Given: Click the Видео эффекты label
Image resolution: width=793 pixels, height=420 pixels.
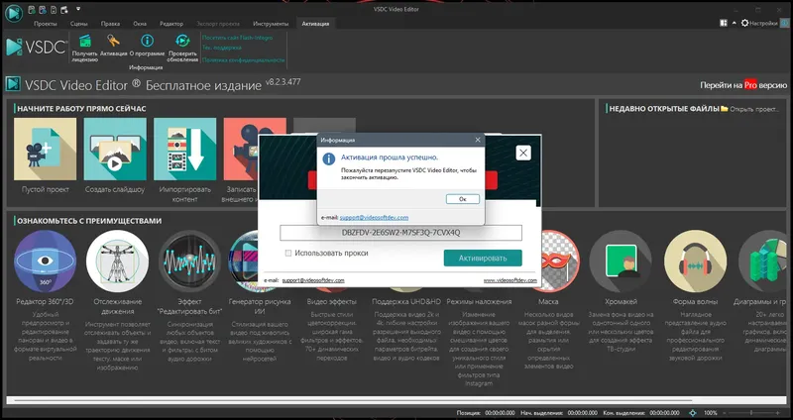Looking at the screenshot, I should (332, 302).
